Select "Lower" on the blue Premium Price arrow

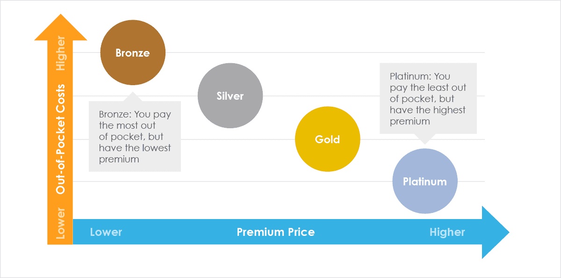(x=106, y=232)
